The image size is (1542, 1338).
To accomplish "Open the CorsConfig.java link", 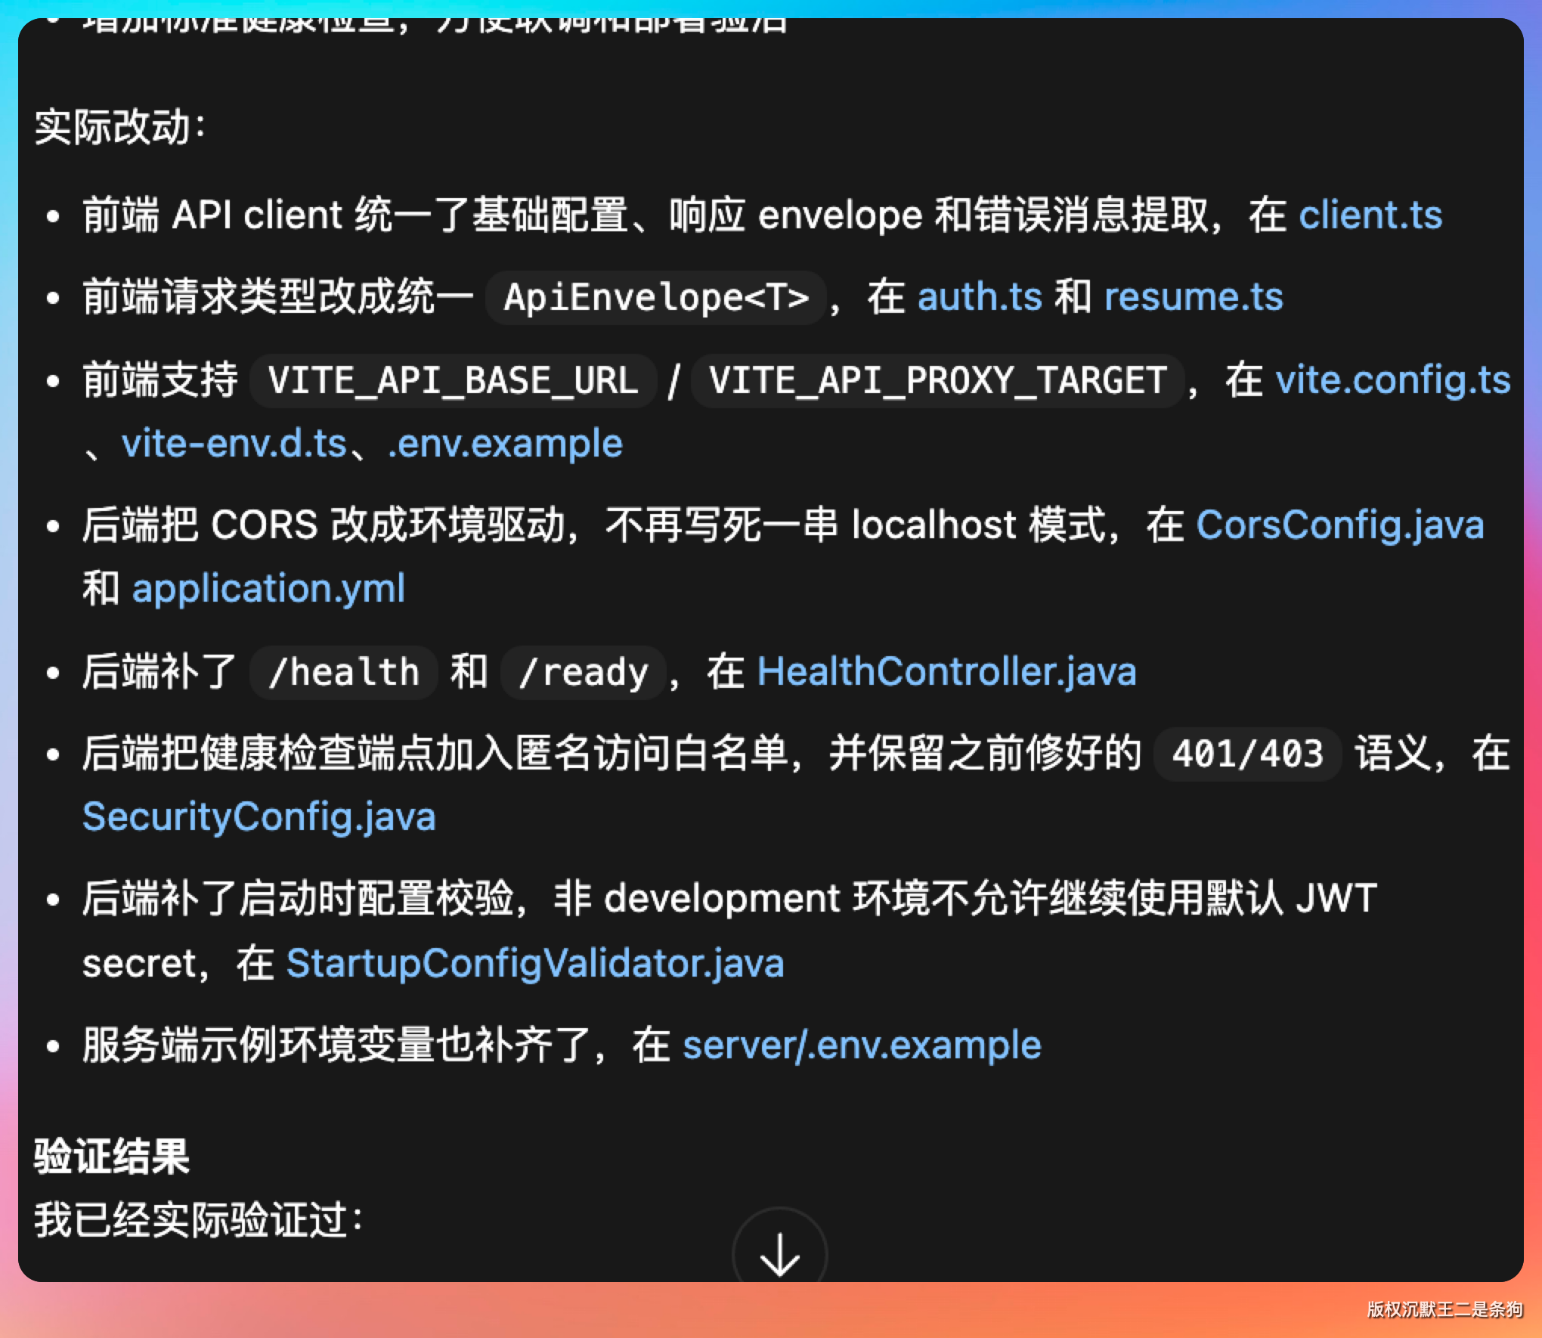I will click(1339, 525).
